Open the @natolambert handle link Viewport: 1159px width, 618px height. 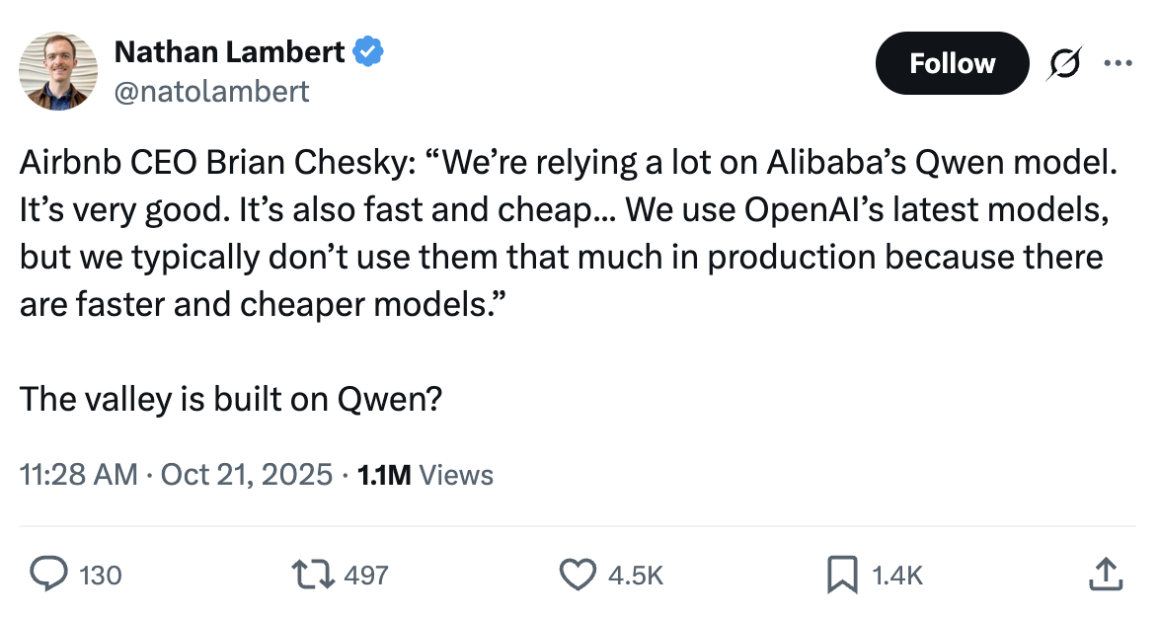click(212, 92)
